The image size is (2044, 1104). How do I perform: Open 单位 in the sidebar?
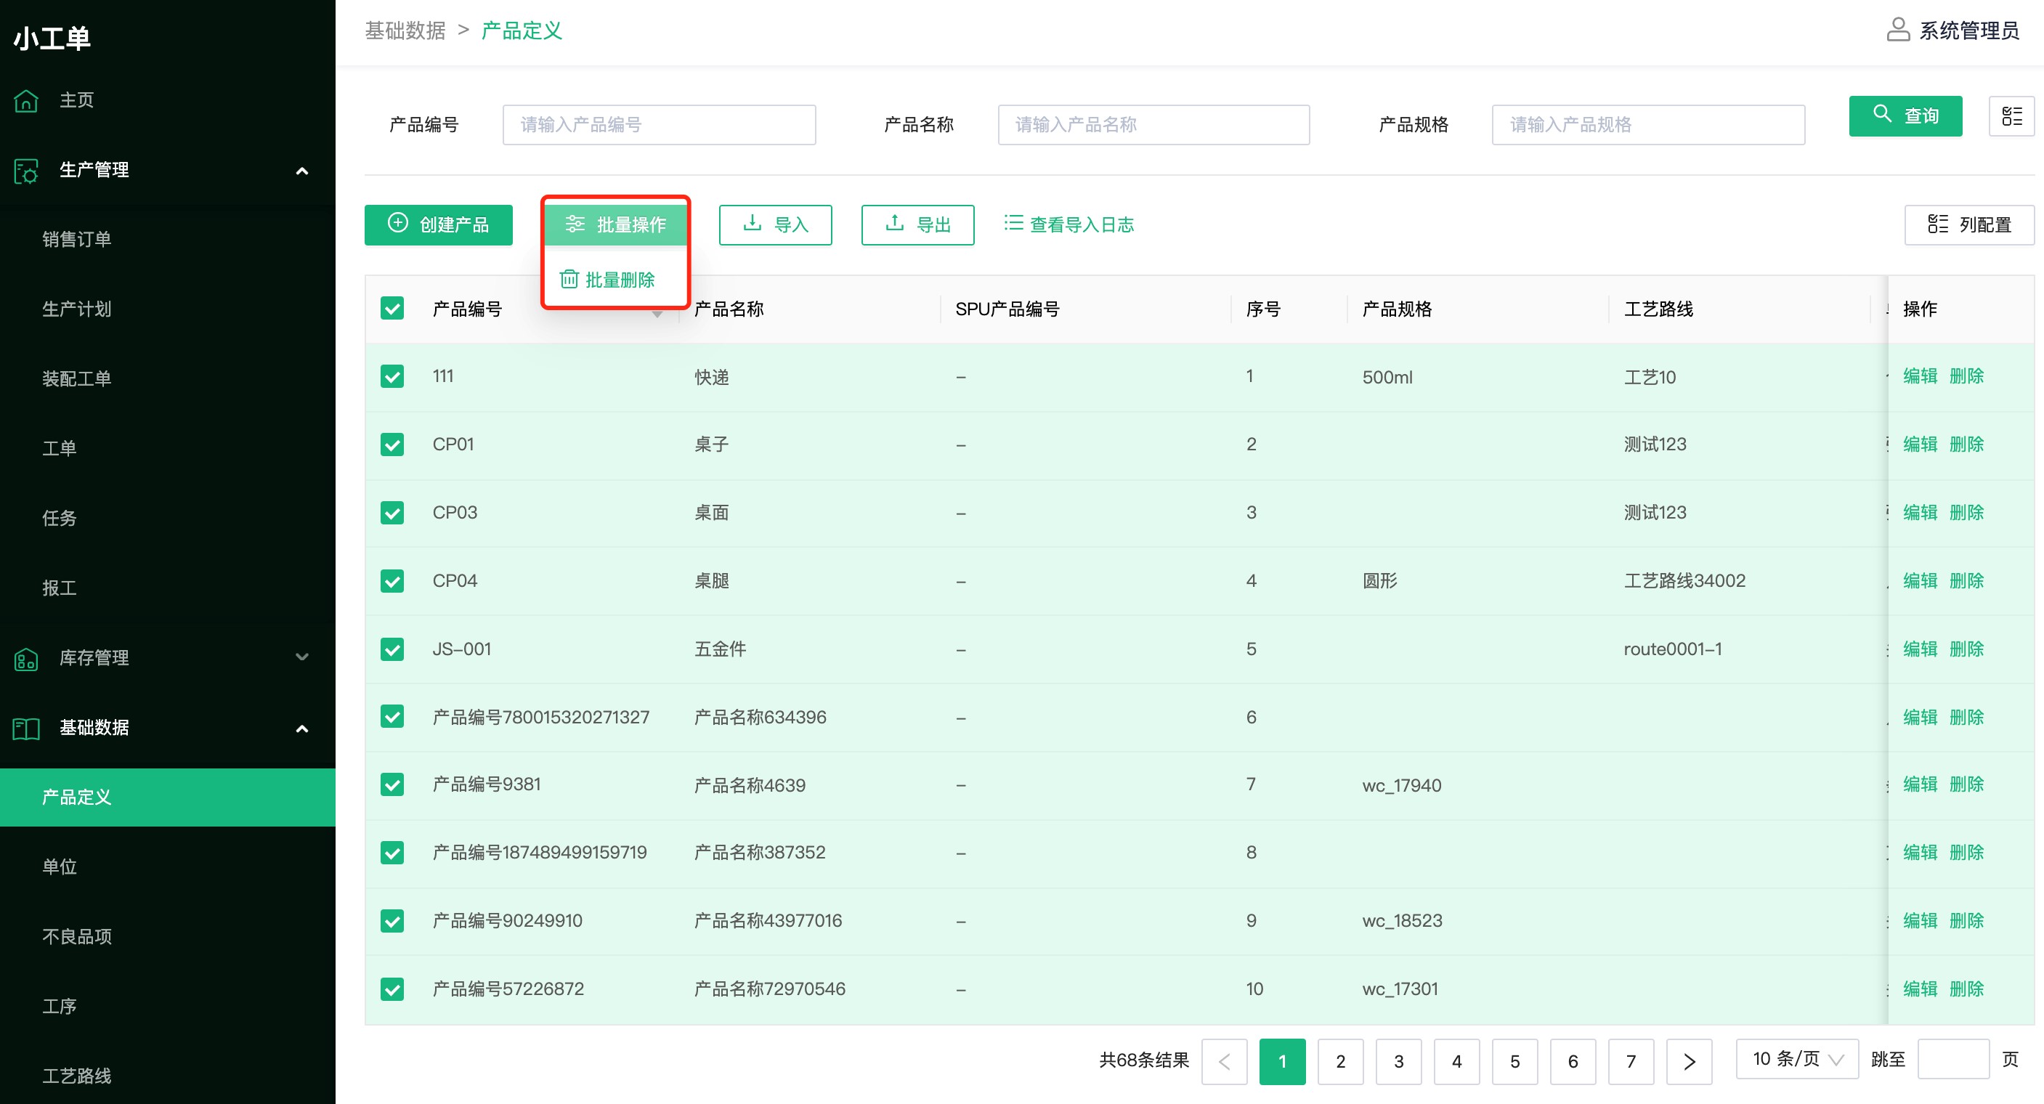(60, 866)
